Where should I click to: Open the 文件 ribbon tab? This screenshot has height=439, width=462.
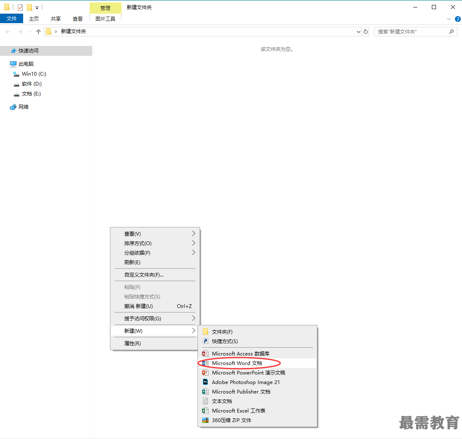coord(12,19)
